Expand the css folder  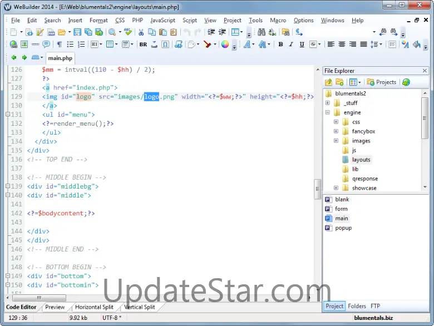(336, 122)
